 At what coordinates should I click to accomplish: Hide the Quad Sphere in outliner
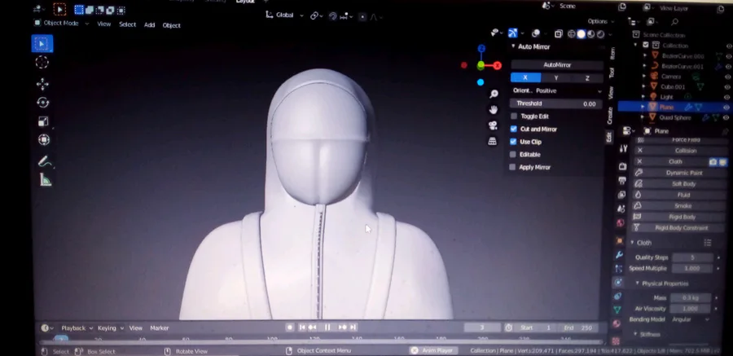[x=727, y=118]
